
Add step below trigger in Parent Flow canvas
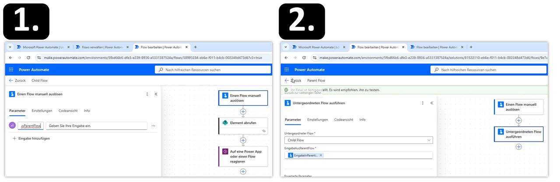(x=519, y=120)
